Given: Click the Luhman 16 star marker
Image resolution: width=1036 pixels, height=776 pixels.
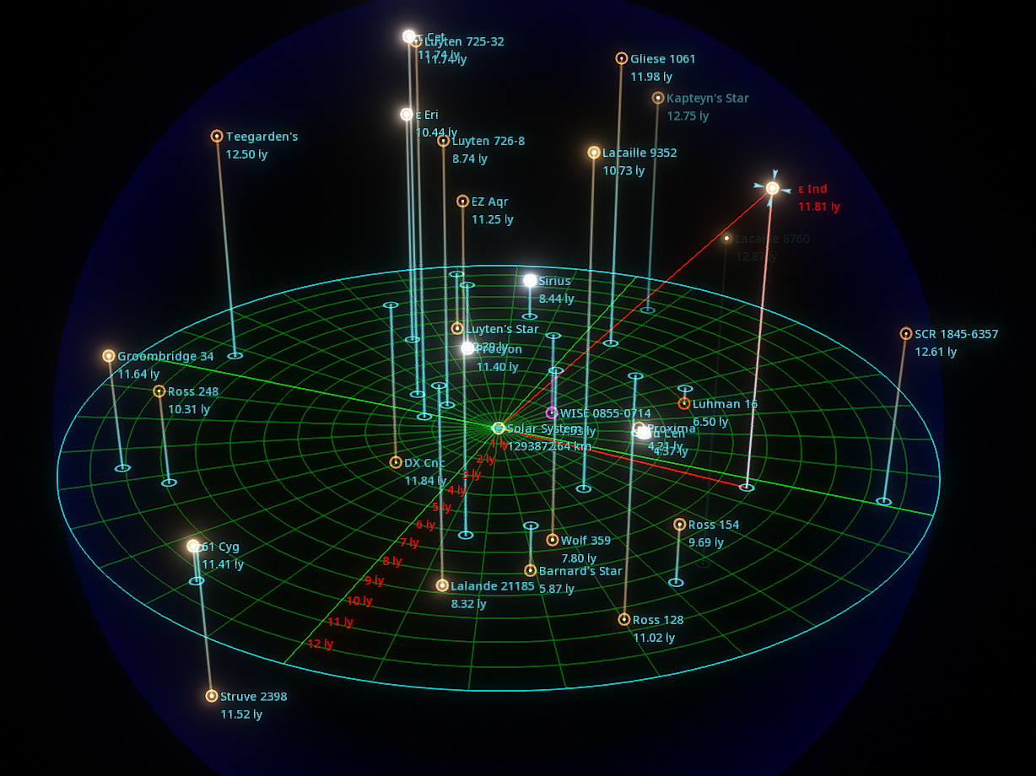Looking at the screenshot, I should [x=684, y=404].
